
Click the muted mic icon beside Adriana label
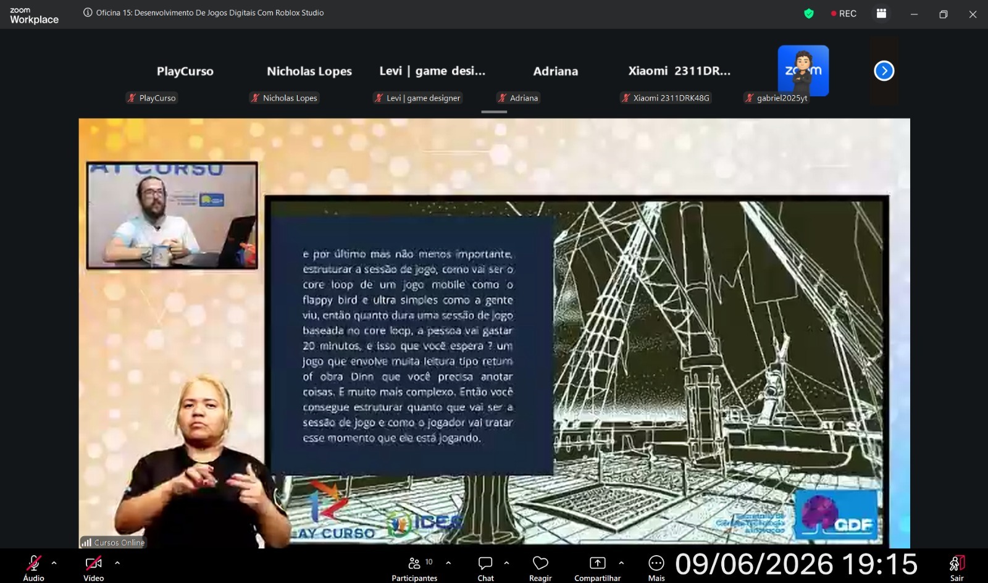(503, 98)
